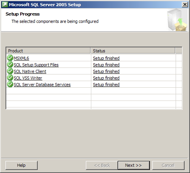Click the checkmark icon next to SQL Setup Support Files
Screen dimensions: 190x173
coord(10,64)
